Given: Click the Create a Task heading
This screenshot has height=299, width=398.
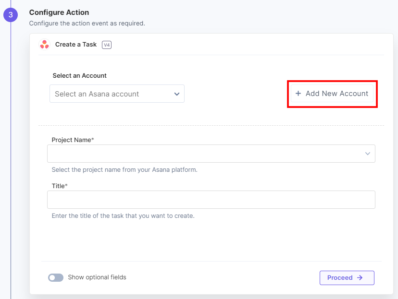Looking at the screenshot, I should point(76,44).
